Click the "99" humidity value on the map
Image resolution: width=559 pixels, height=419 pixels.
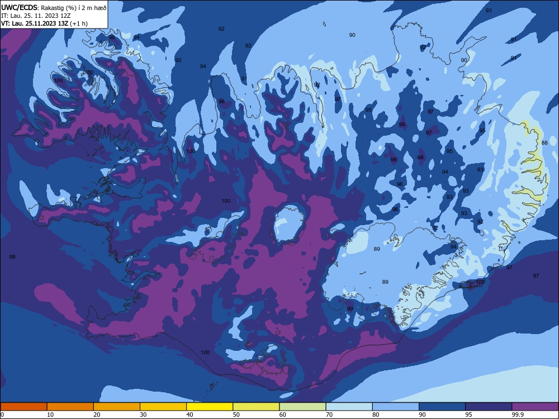click(350, 308)
